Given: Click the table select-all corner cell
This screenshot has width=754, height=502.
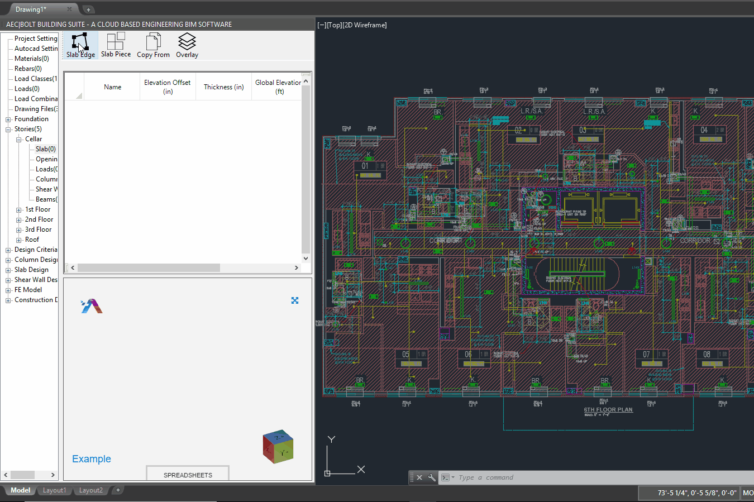Looking at the screenshot, I should tap(75, 87).
